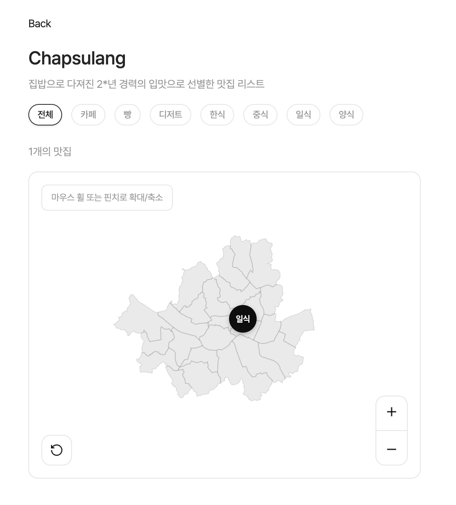Choose the 일식 filter chip
Image resolution: width=456 pixels, height=505 pixels.
tap(303, 115)
